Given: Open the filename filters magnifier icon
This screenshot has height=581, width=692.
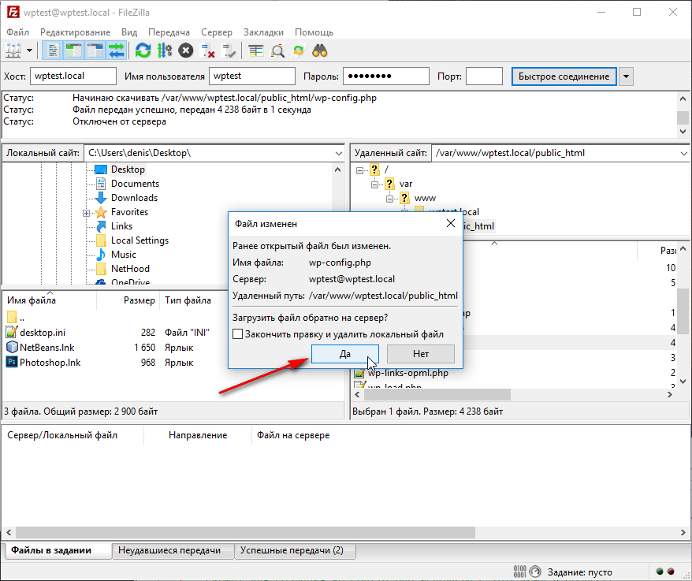Looking at the screenshot, I should tap(277, 50).
